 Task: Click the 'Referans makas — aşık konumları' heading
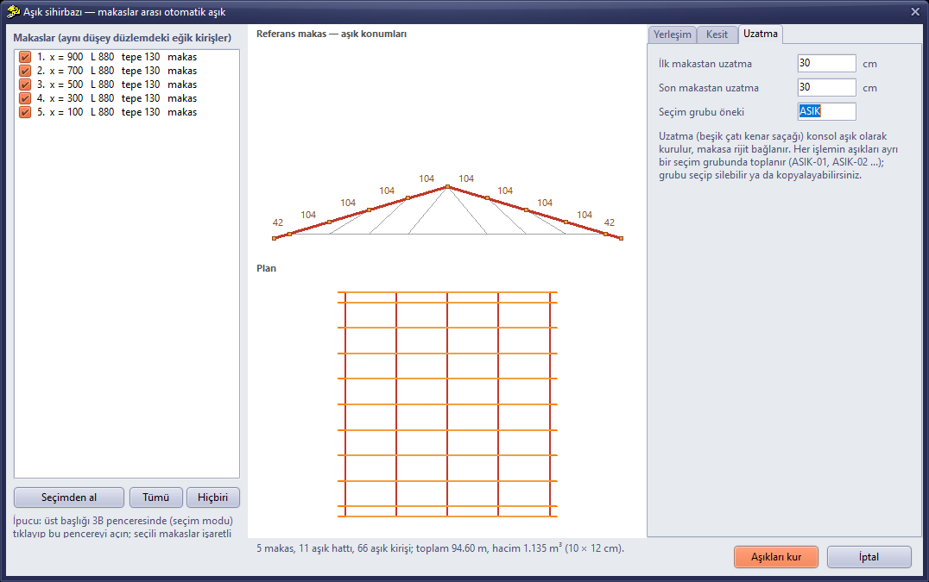click(332, 34)
